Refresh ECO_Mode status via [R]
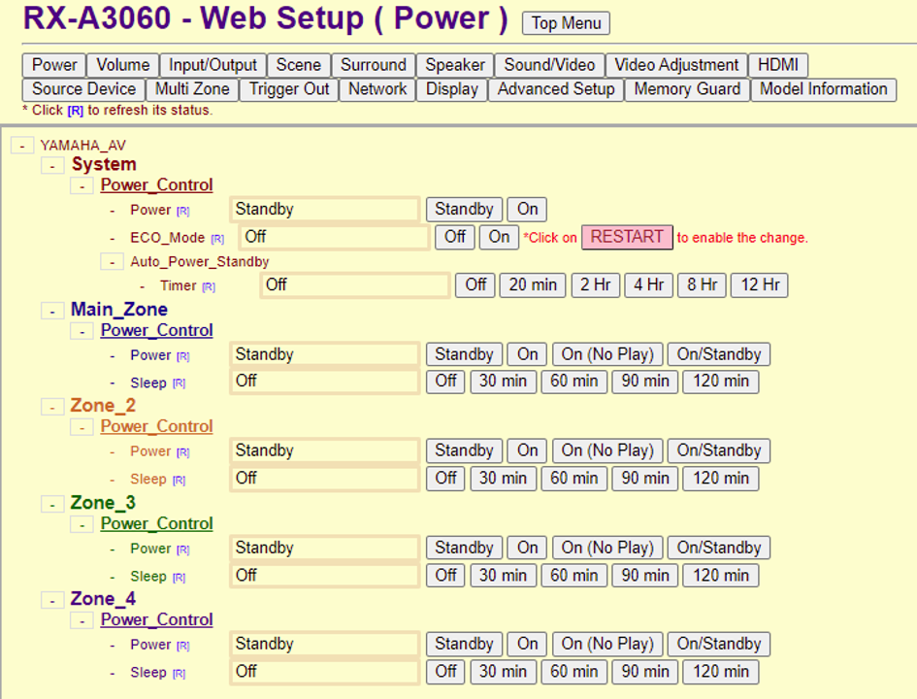 [x=217, y=239]
